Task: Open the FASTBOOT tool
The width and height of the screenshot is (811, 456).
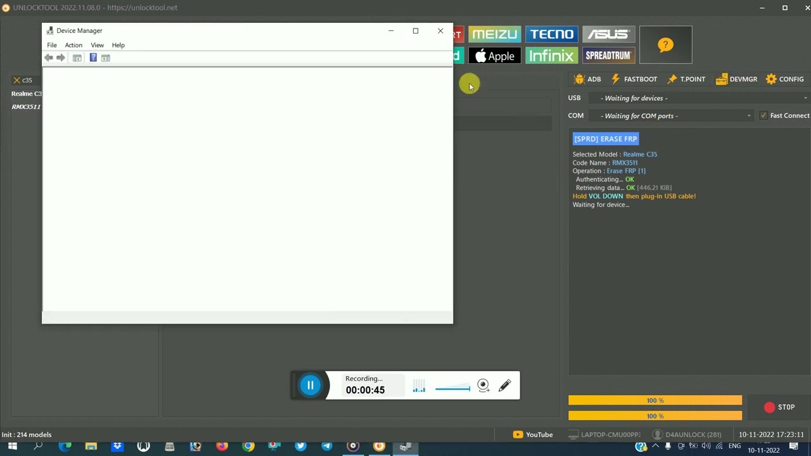Action: [x=634, y=79]
